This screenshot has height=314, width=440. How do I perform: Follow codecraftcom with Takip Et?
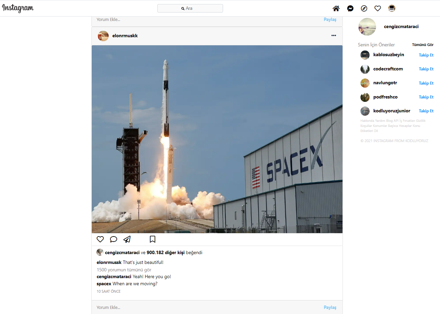coord(426,69)
